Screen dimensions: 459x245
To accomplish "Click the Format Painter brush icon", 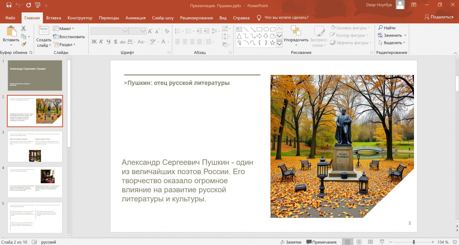I will (24, 44).
